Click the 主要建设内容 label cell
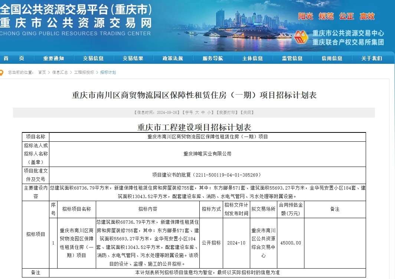The height and width of the screenshot is (279, 395). pyautogui.click(x=36, y=192)
